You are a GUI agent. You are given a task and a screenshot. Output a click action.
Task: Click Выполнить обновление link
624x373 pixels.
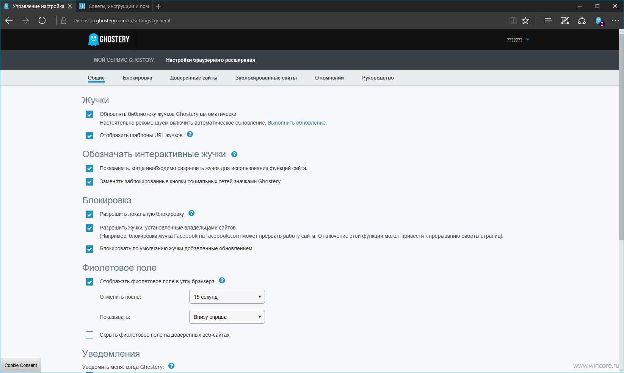coord(297,123)
